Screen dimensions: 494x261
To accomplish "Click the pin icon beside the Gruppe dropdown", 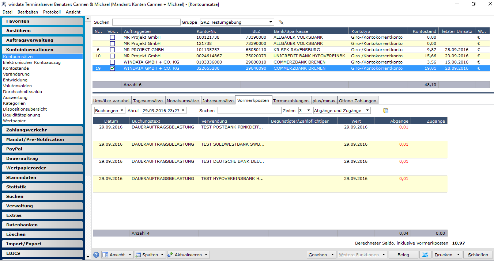I will click(281, 22).
